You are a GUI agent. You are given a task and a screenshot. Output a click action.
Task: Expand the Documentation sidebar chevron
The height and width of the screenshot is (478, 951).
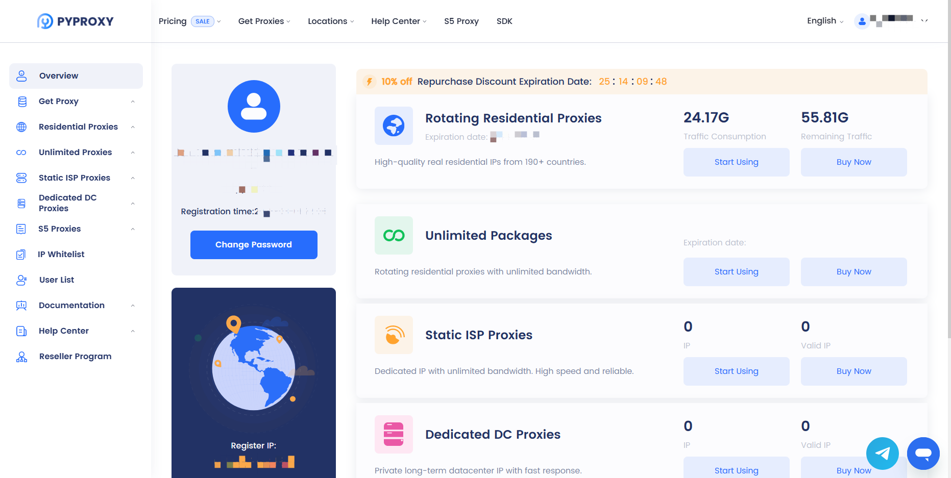coord(133,306)
